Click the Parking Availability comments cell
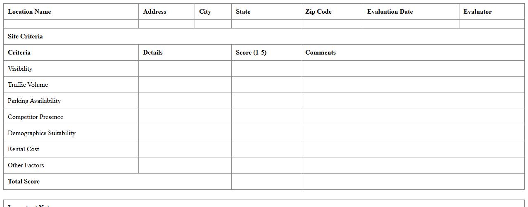Image resolution: width=528 pixels, height=207 pixels. pyautogui.click(x=412, y=101)
